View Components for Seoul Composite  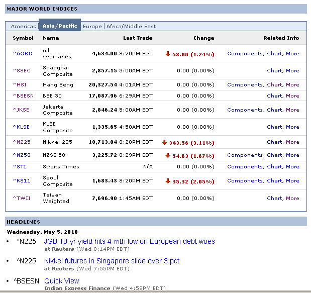(245, 181)
